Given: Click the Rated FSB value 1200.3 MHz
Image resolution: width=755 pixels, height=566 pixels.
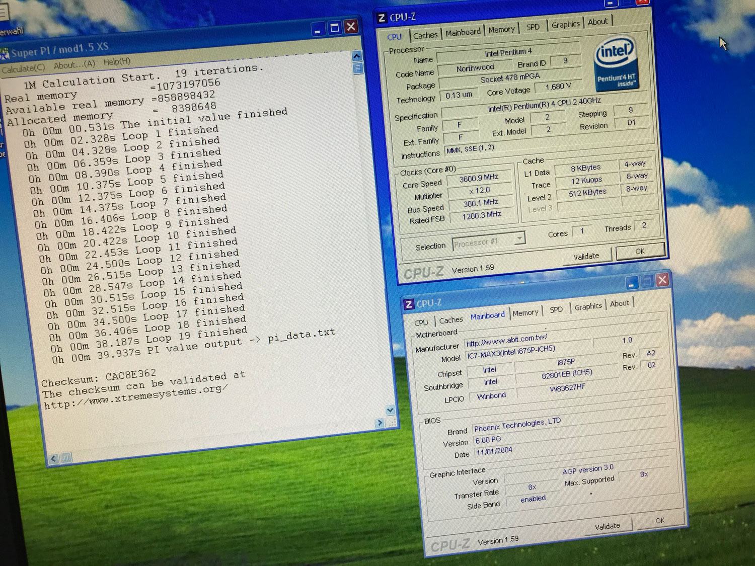Looking at the screenshot, I should click(482, 215).
